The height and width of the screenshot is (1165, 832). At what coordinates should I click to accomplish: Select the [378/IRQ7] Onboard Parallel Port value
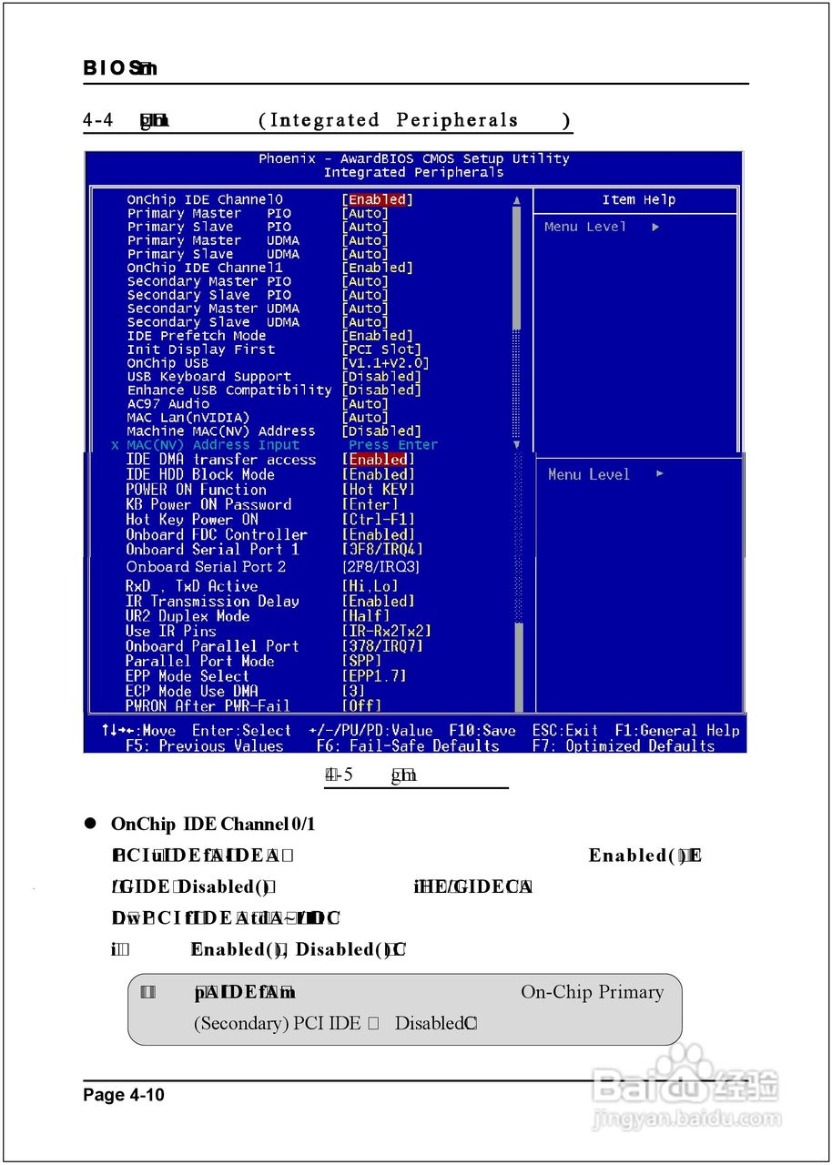click(x=382, y=646)
